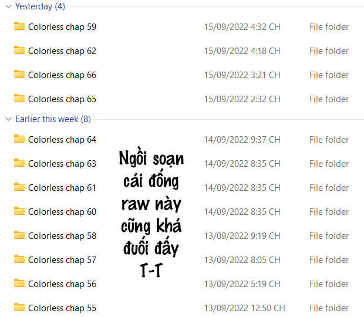Click the date 13/09/2022 12:50 CH
Image resolution: width=364 pixels, height=317 pixels.
tap(244, 308)
